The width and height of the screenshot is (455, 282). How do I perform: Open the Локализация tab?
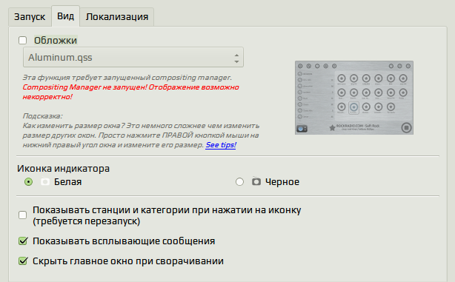tap(116, 17)
